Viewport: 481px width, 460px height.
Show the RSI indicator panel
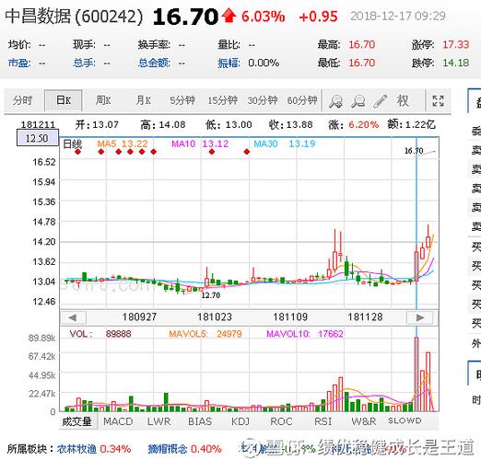[323, 421]
